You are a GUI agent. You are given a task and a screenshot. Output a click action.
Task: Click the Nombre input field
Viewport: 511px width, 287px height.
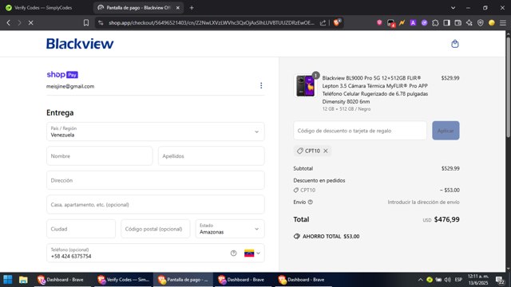point(99,156)
